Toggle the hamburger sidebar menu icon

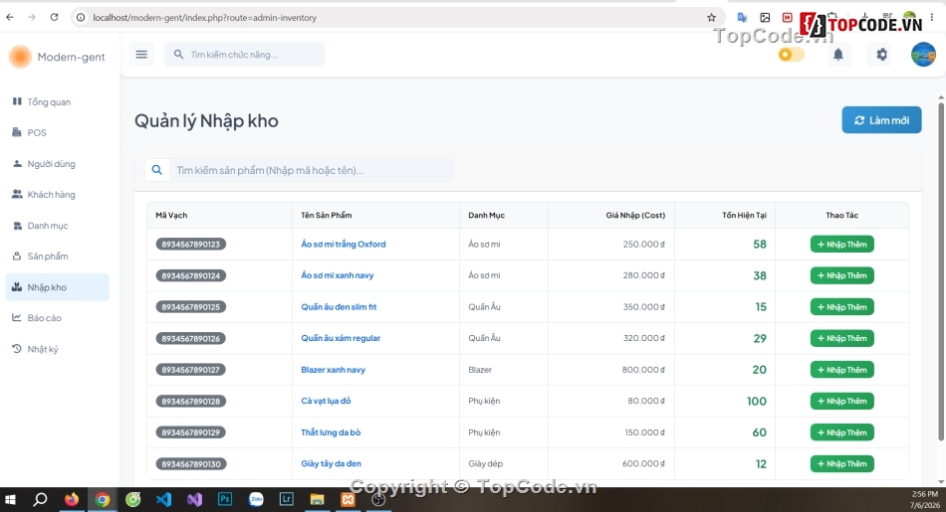point(141,55)
